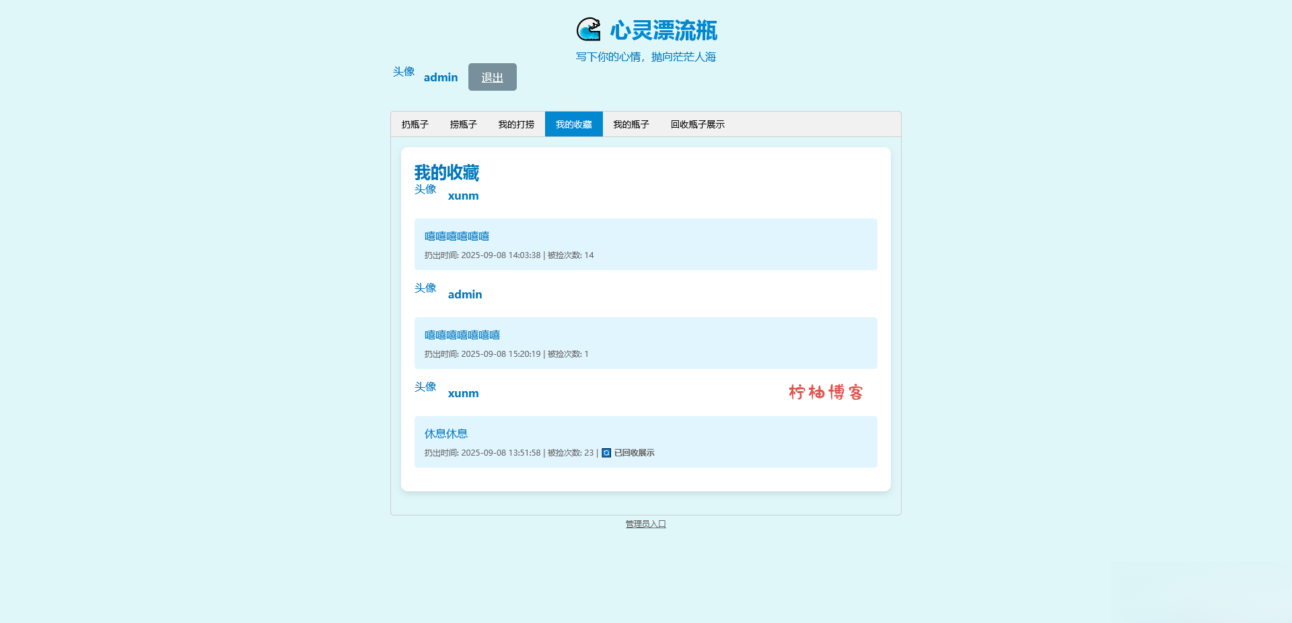Image resolution: width=1292 pixels, height=623 pixels.
Task: Switch to the 扔瓶子 tab
Action: tap(414, 124)
